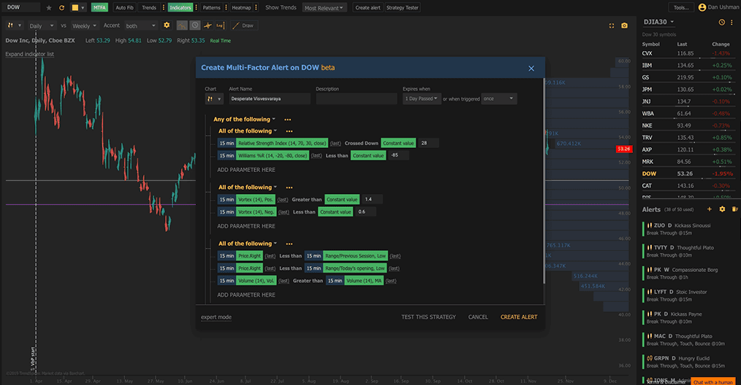
Task: Expand 'Any of the following' logic dropdown
Action: 244,120
